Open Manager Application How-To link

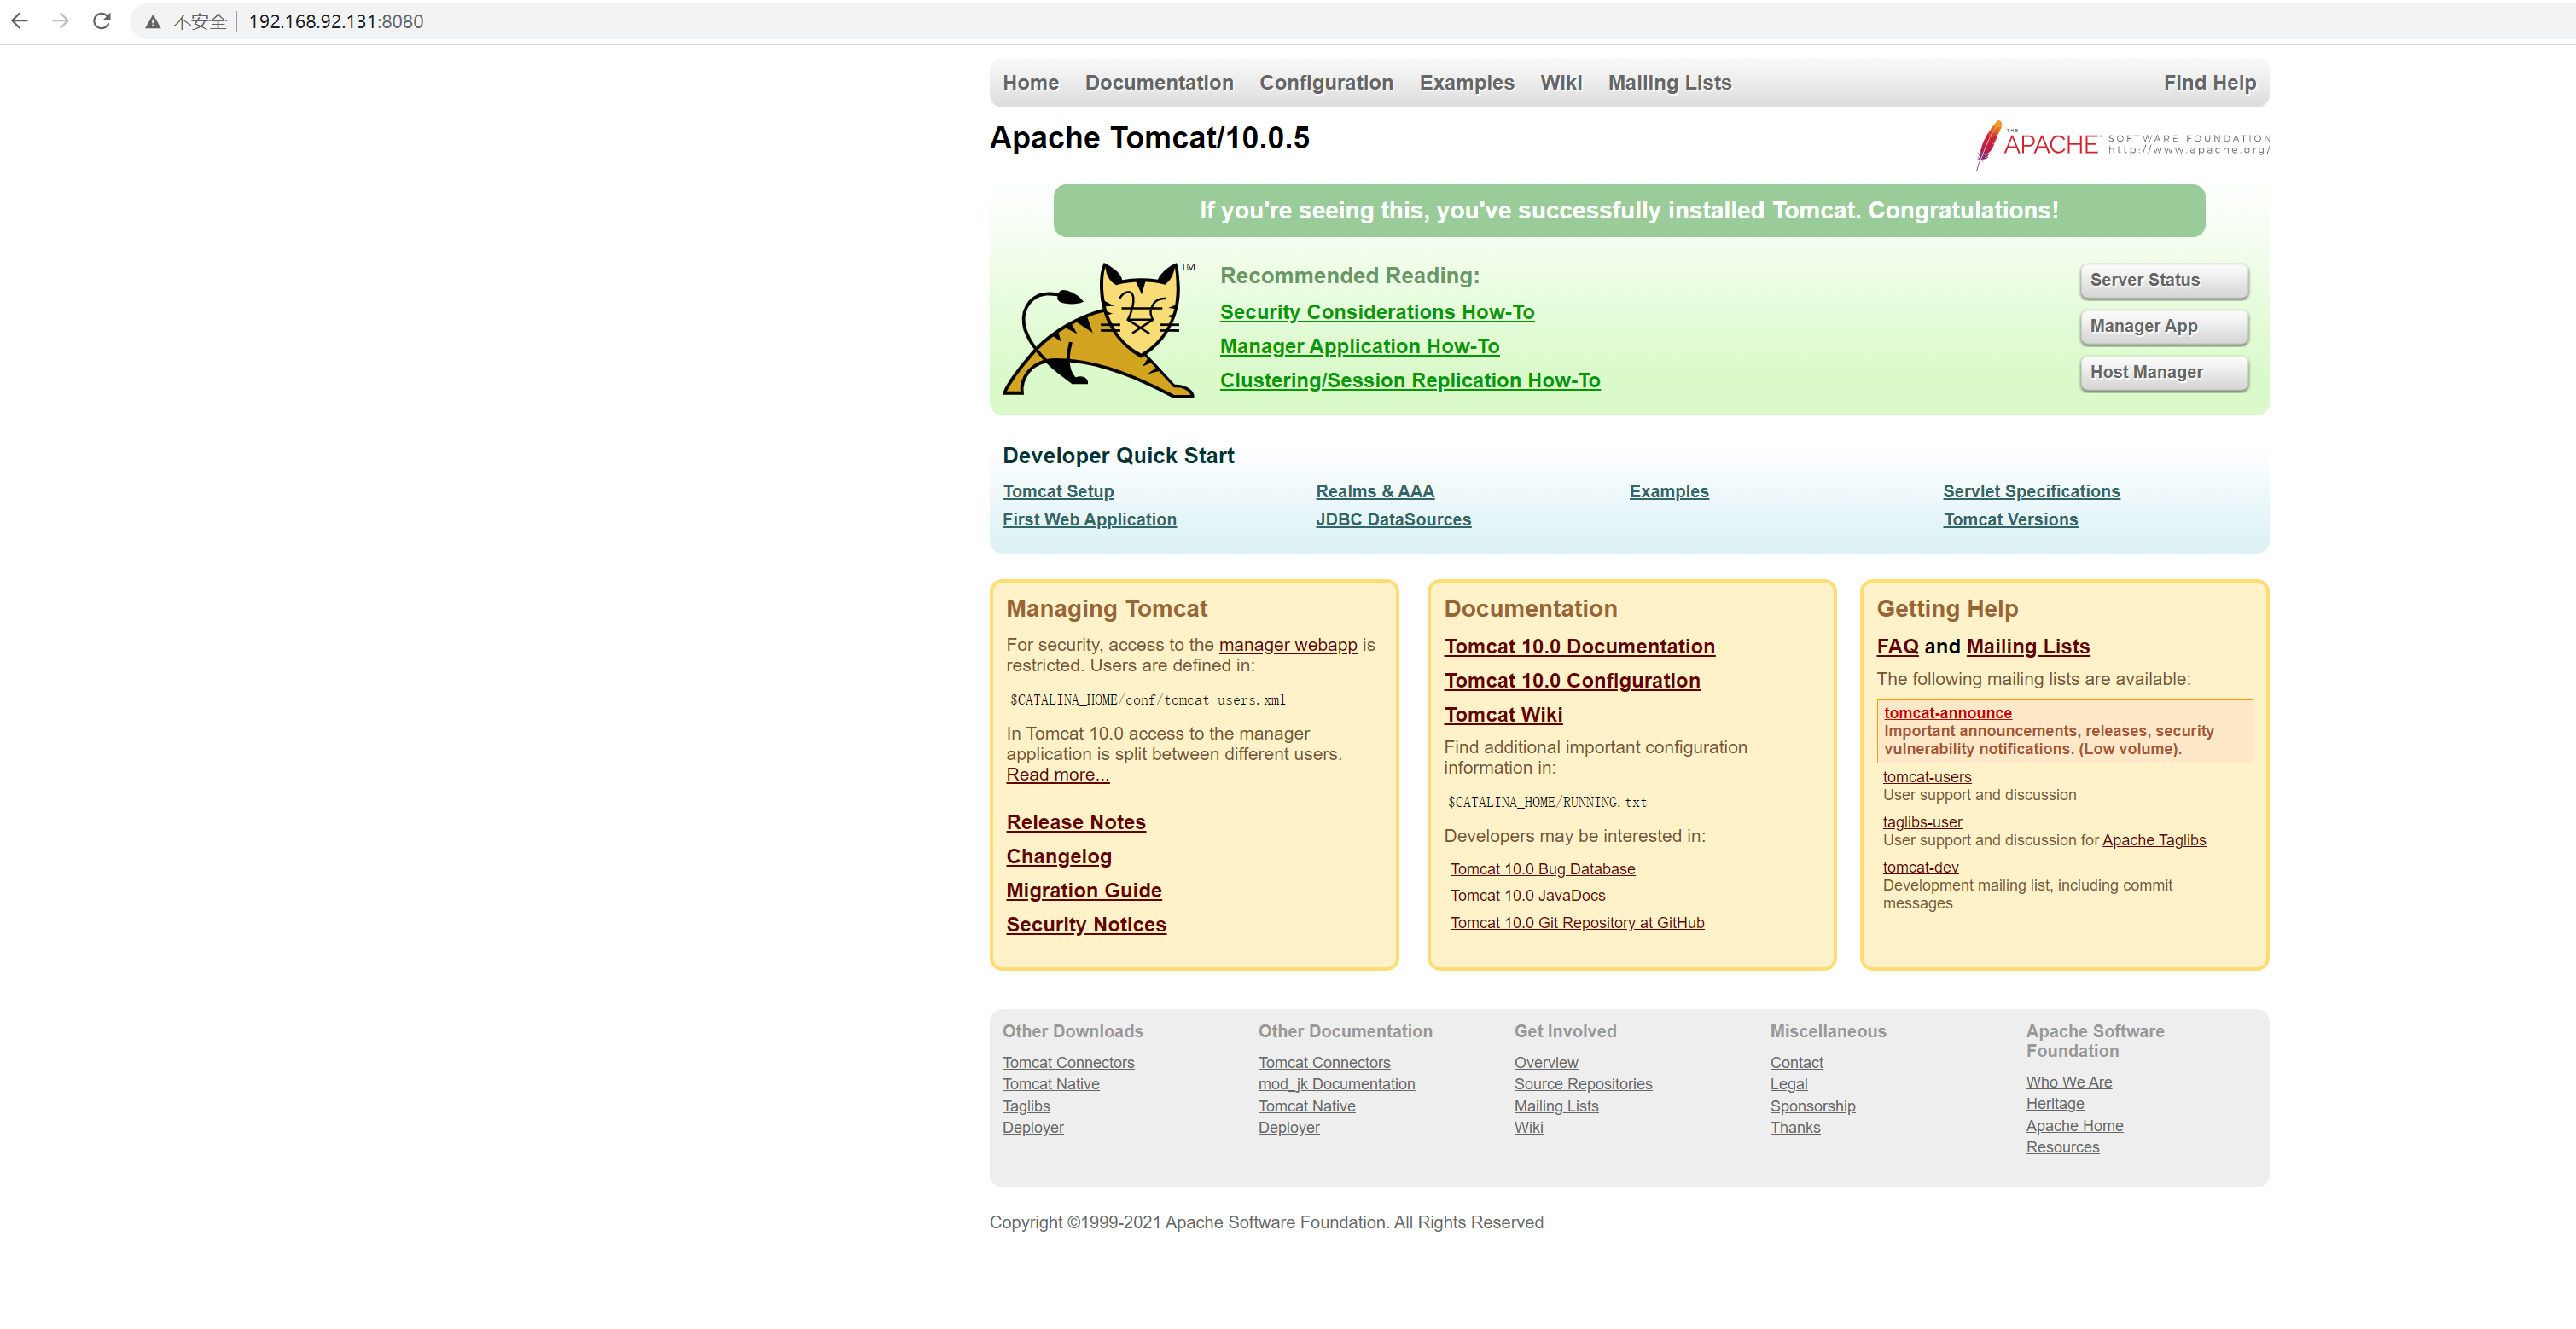click(x=1359, y=346)
